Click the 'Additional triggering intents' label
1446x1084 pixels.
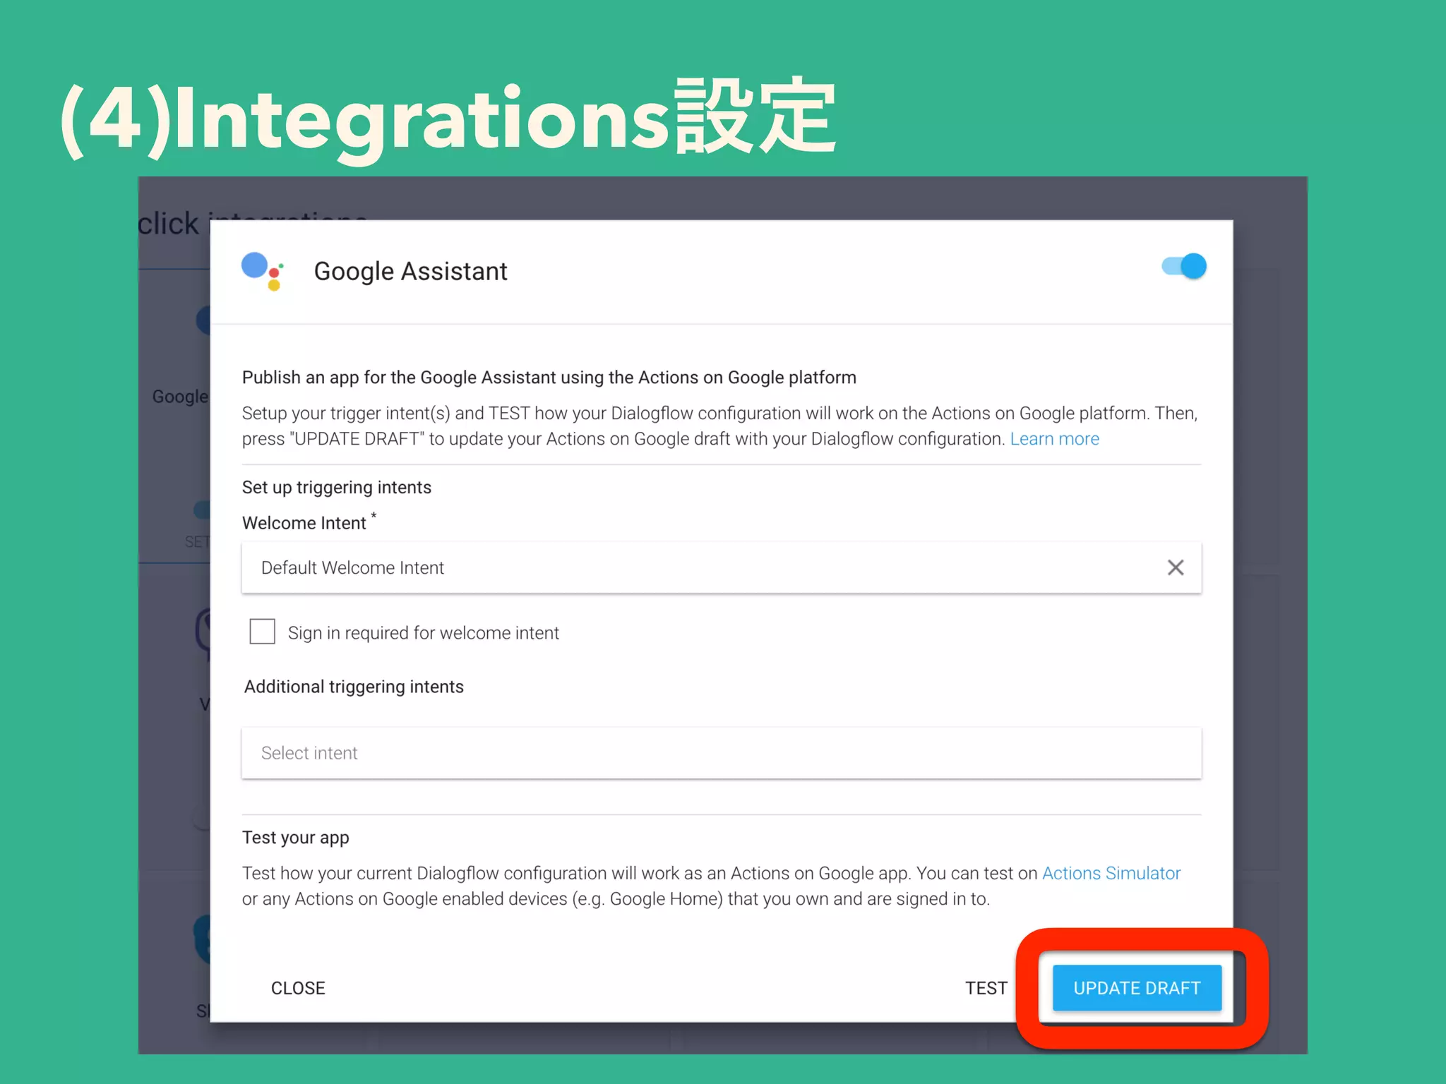[354, 687]
